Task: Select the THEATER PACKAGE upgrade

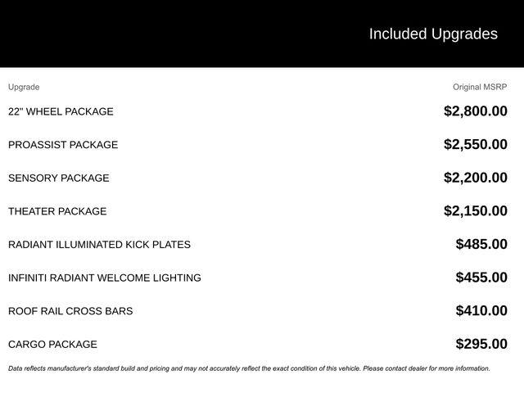Action: point(57,211)
